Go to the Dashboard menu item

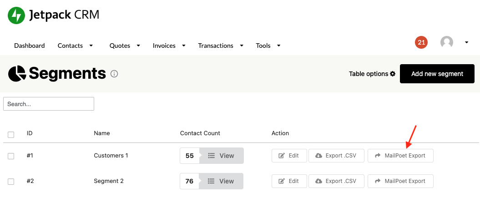coord(30,46)
